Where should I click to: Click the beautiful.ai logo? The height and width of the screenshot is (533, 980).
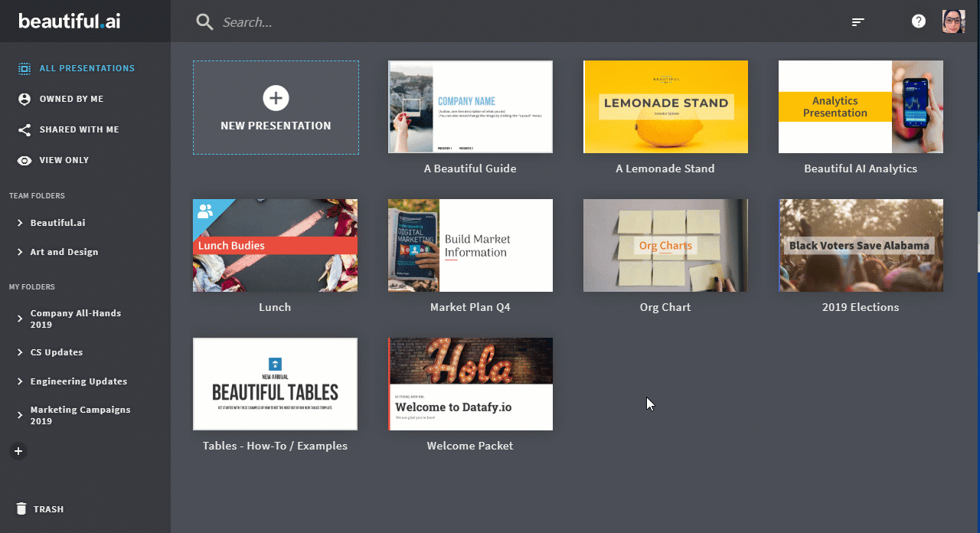point(70,21)
